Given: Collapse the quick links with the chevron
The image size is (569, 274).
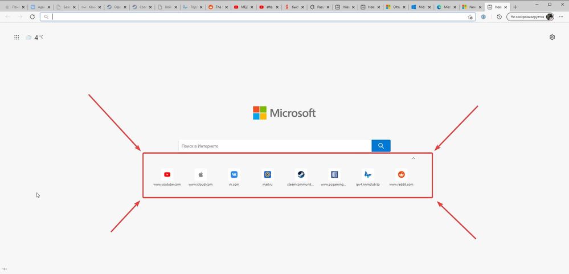Looking at the screenshot, I should pos(414,158).
